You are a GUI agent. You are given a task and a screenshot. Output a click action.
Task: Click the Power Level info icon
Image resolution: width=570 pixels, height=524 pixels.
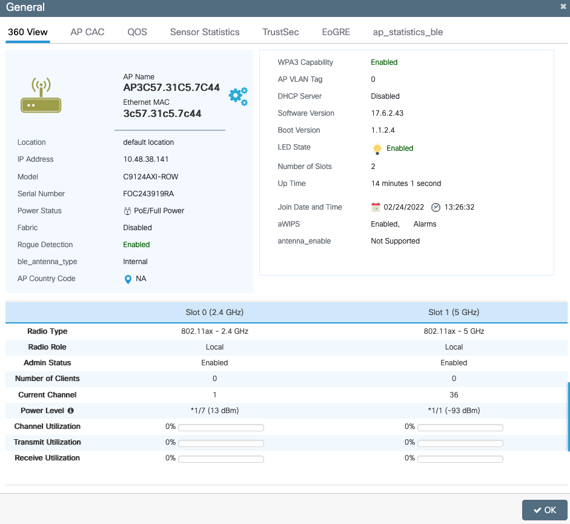[x=71, y=411]
